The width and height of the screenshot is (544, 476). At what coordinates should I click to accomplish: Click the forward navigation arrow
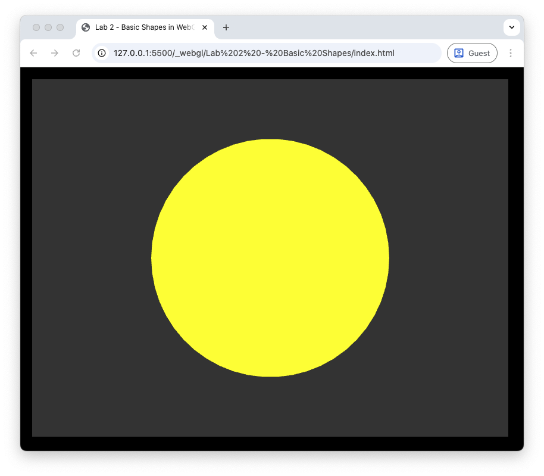(55, 53)
